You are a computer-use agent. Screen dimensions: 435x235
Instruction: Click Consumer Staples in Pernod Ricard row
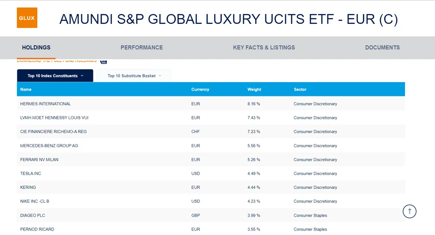click(310, 229)
